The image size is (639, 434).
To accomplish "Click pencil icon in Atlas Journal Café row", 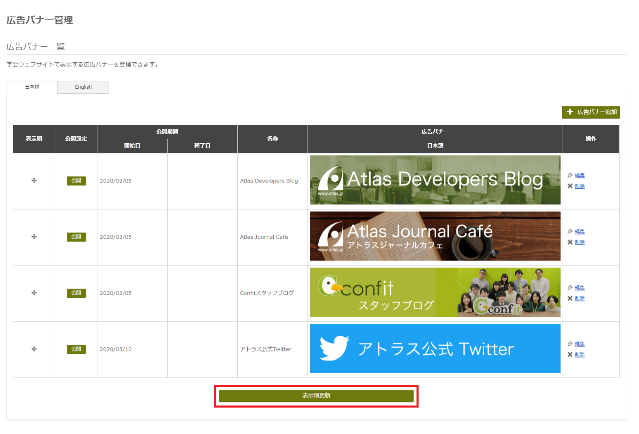I will tap(570, 231).
